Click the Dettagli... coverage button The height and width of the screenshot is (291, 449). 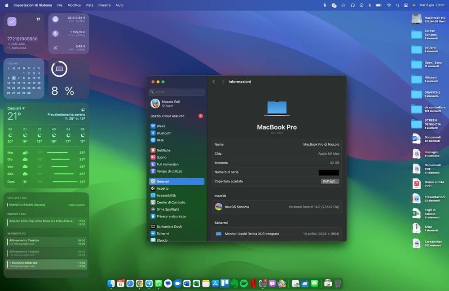coord(330,181)
